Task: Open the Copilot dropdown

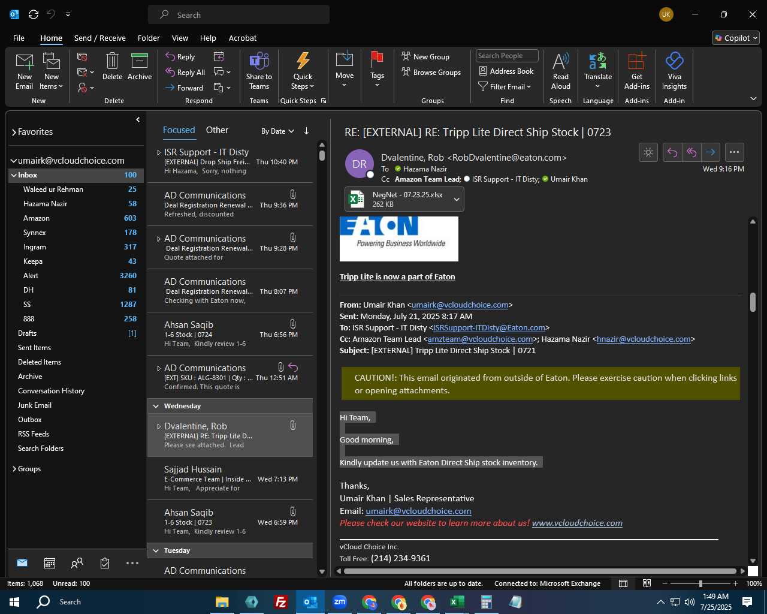Action: pyautogui.click(x=736, y=38)
